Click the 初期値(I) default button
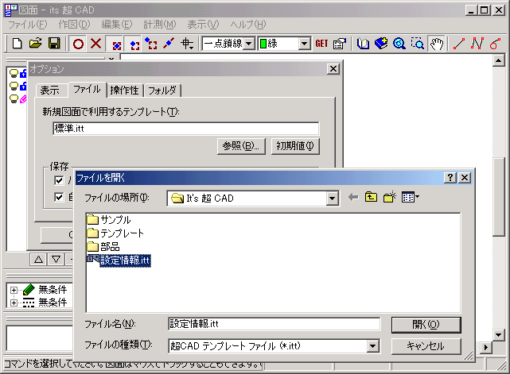The image size is (510, 374). 295,146
